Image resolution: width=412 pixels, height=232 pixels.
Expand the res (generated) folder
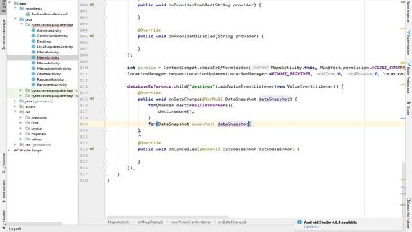[15, 144]
